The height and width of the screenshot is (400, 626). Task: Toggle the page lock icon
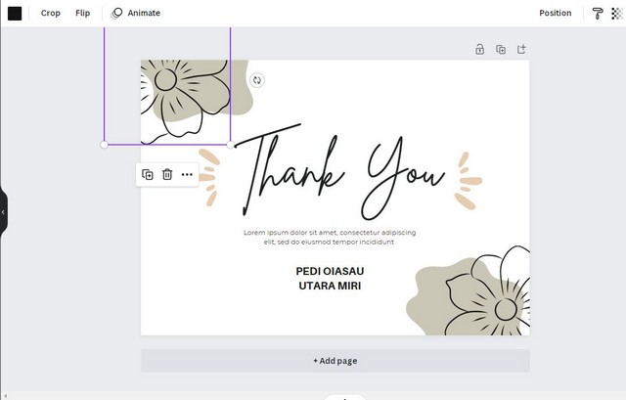pyautogui.click(x=479, y=49)
